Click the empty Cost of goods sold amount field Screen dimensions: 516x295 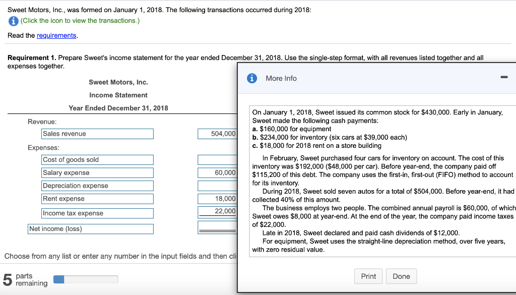click(217, 159)
